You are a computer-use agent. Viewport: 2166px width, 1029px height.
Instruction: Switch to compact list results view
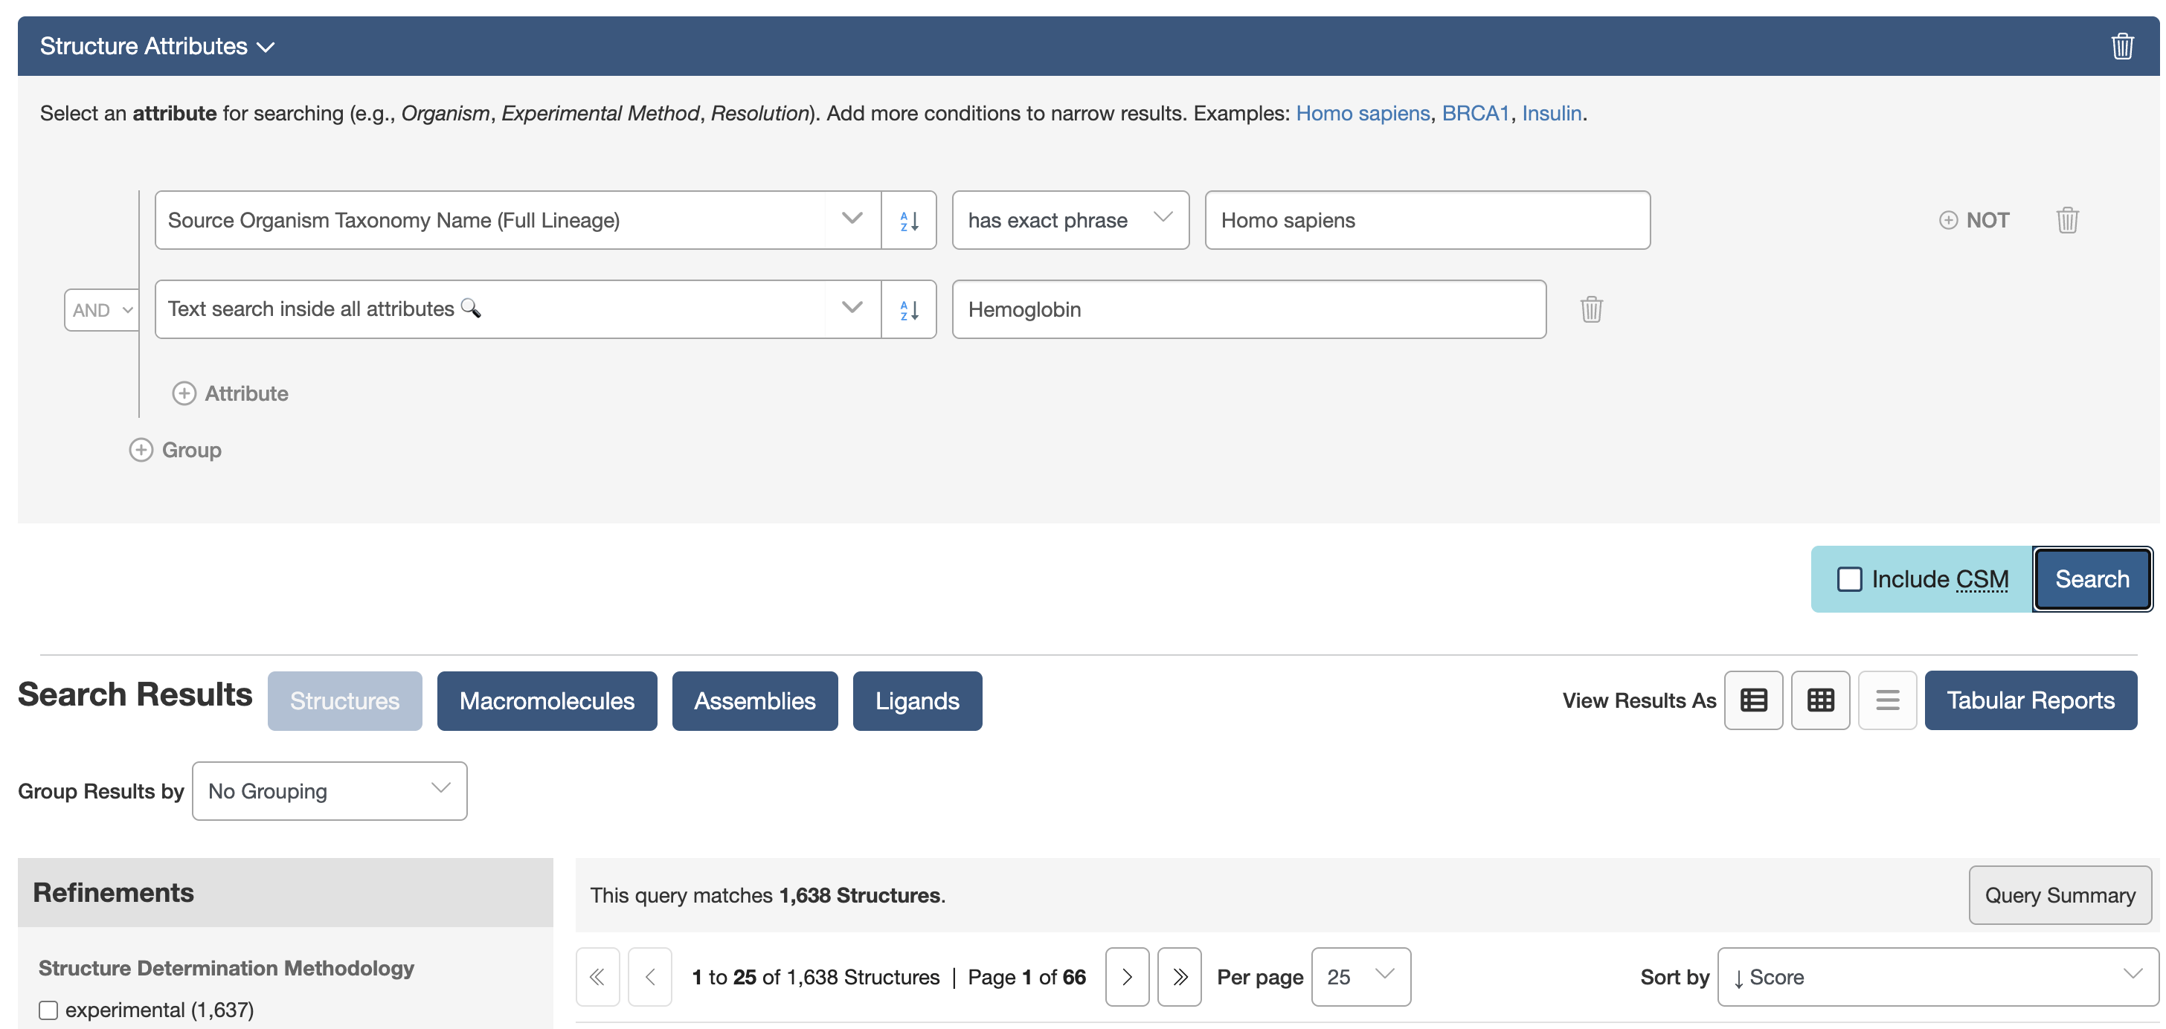(x=1887, y=700)
